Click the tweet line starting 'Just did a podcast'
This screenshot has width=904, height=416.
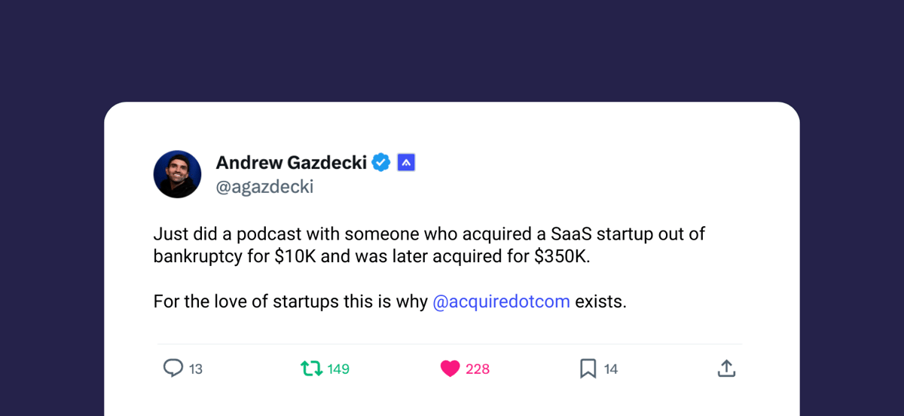[x=429, y=234]
